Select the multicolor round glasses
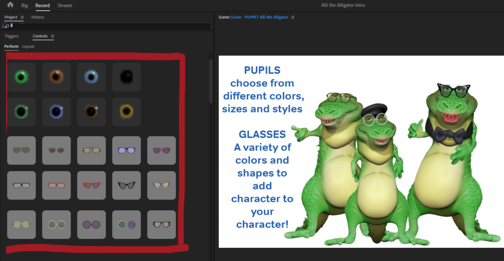The height and width of the screenshot is (261, 504). [x=126, y=224]
